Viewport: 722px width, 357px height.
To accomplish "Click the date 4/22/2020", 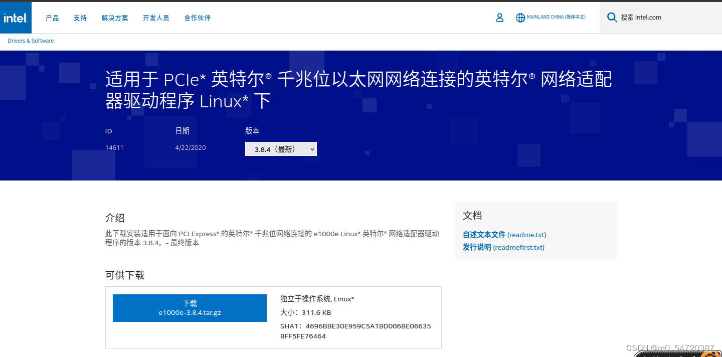I will click(191, 148).
